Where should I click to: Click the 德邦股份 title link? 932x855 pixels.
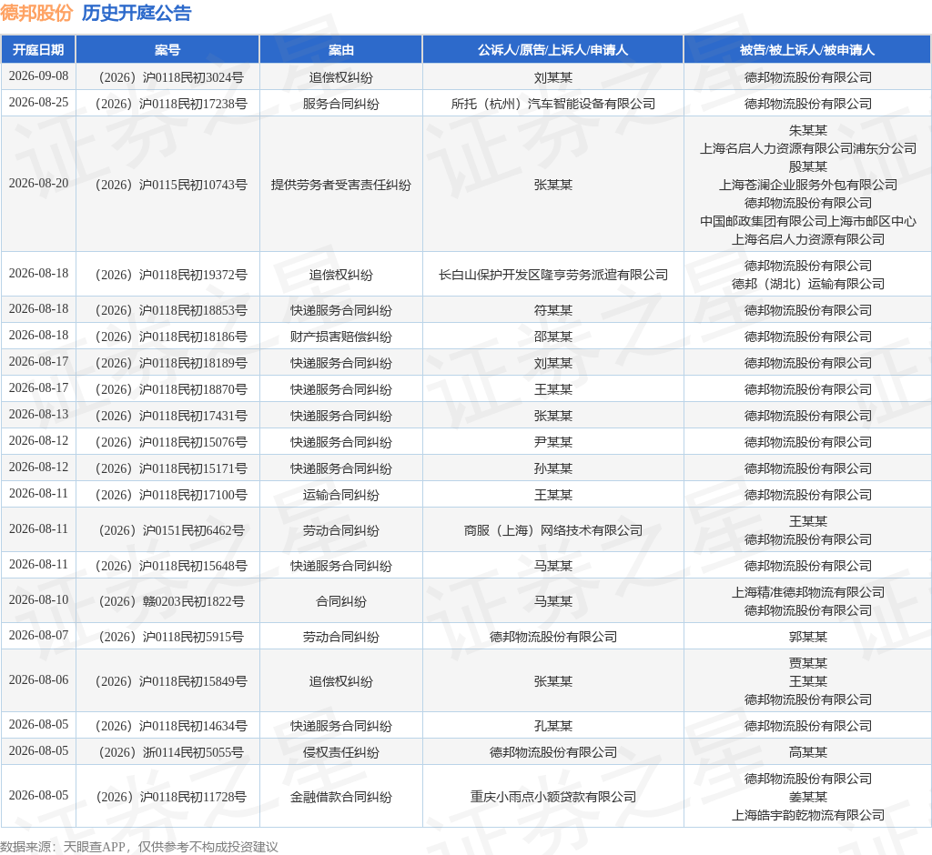[x=36, y=13]
